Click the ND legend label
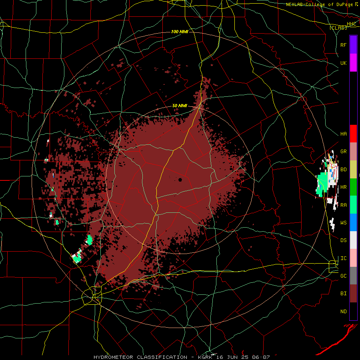The width and height of the screenshot is (360, 360). 344,312
